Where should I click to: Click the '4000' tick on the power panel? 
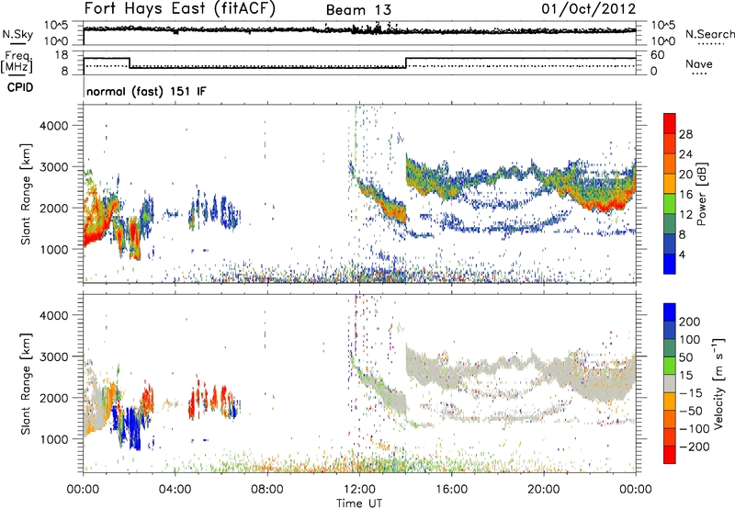pyautogui.click(x=53, y=126)
